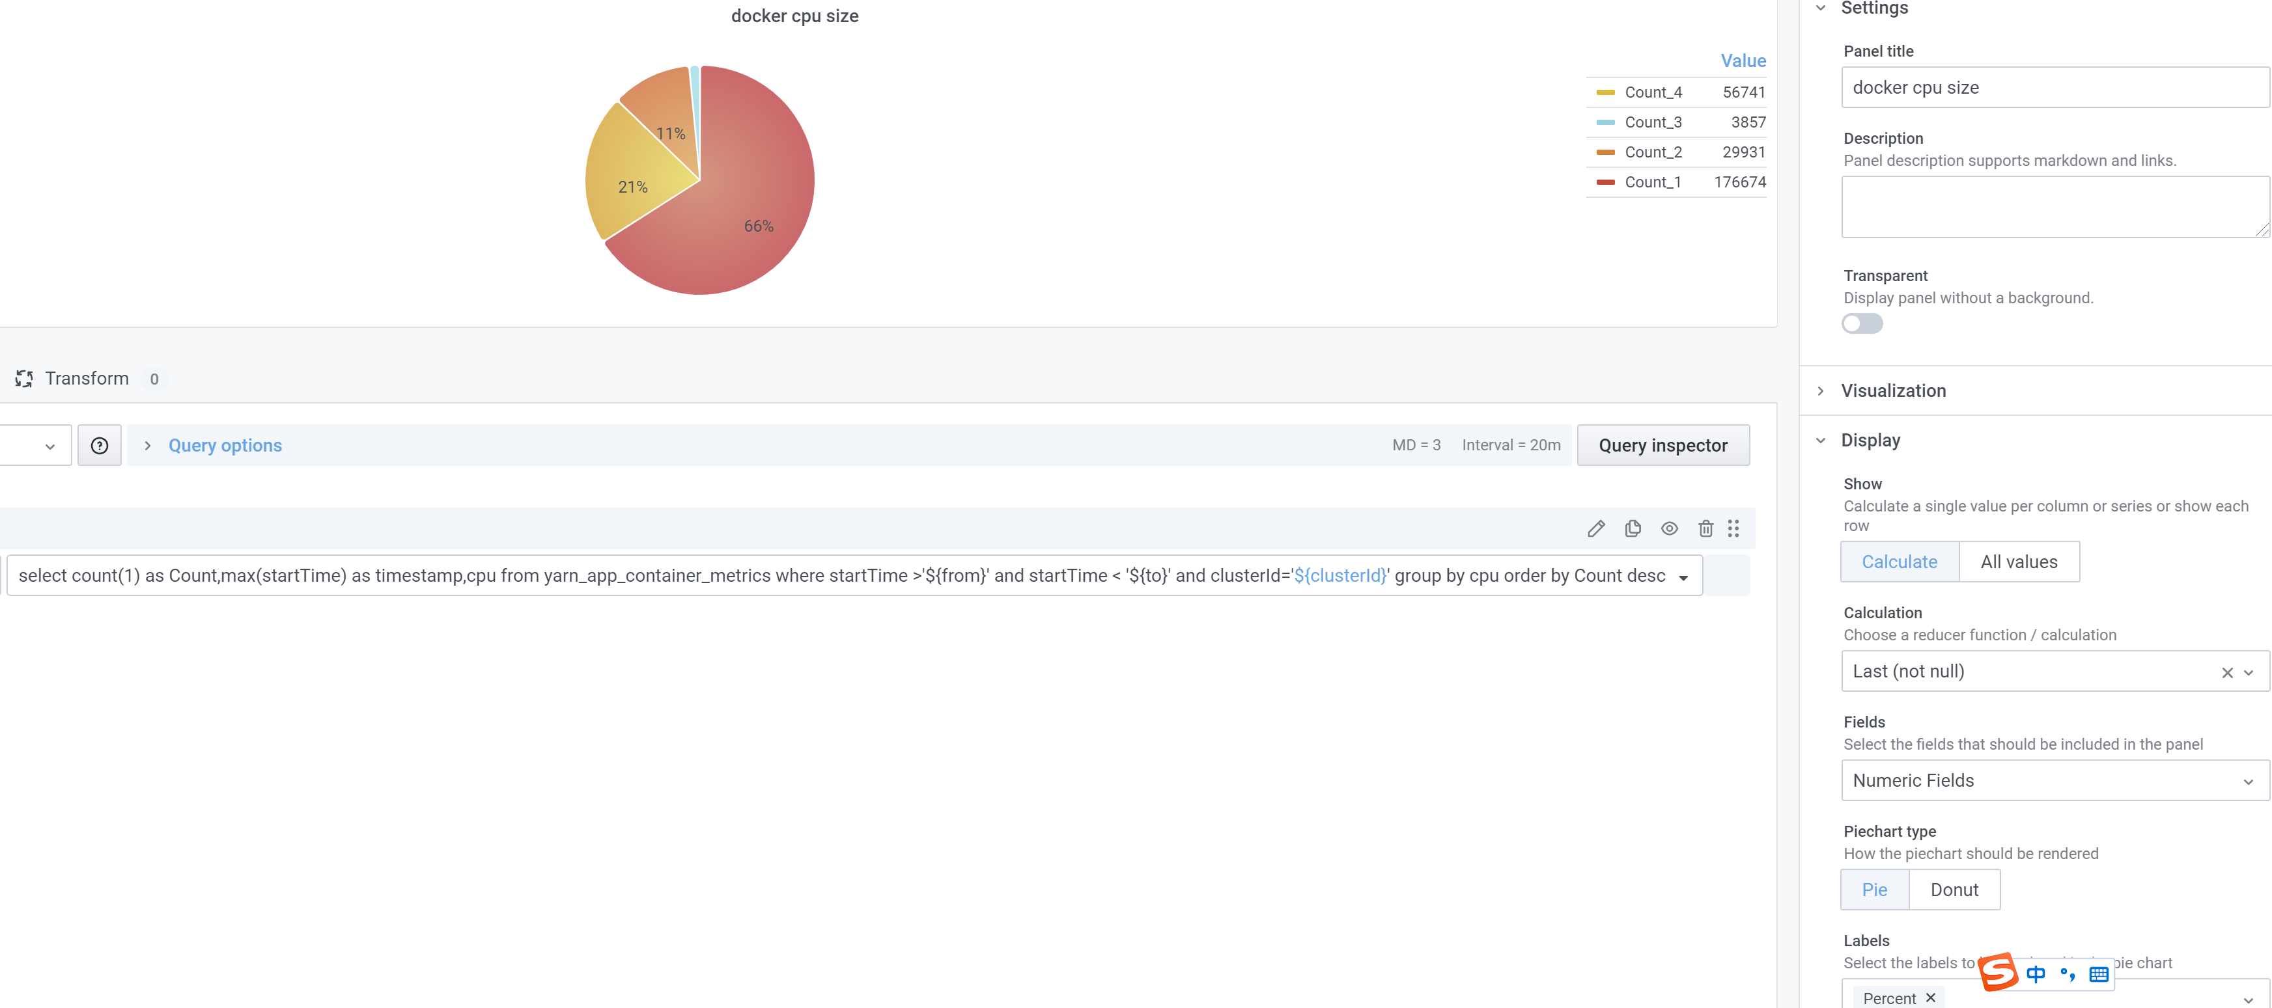Click the Count_1 legend entry
2272x1008 pixels.
pyautogui.click(x=1654, y=182)
